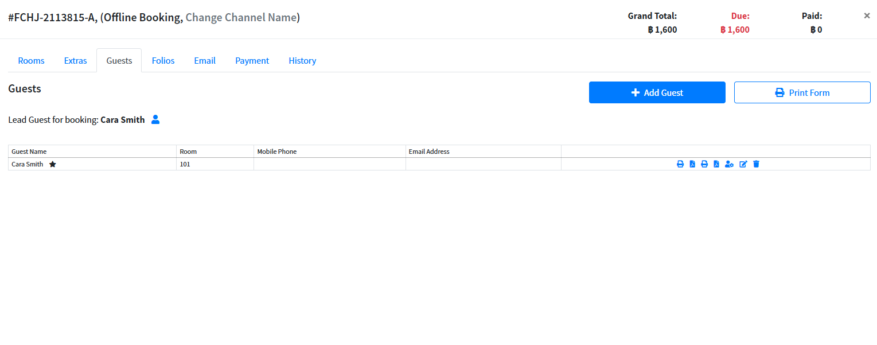Click the Print Form button
The width and height of the screenshot is (877, 345).
coord(802,92)
